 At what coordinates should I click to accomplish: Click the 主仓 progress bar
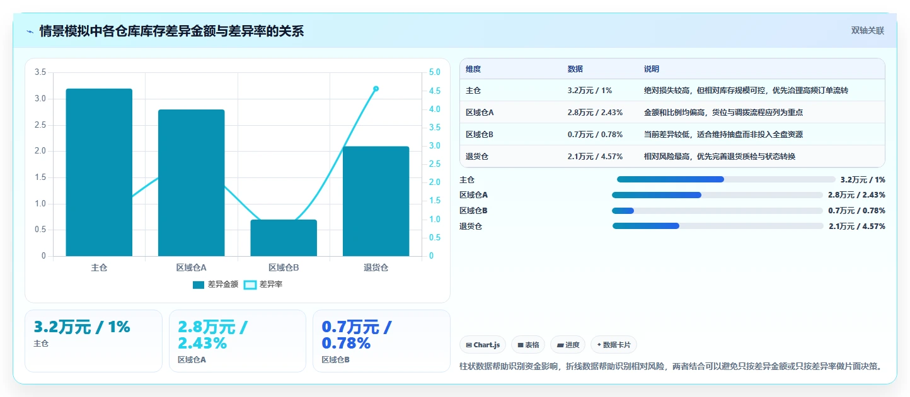pos(726,179)
